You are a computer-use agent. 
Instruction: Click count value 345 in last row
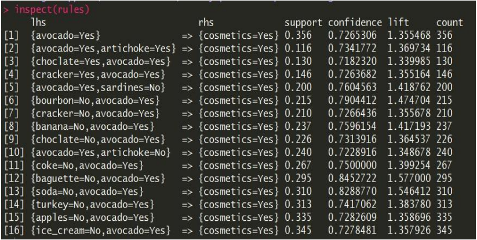click(445, 230)
